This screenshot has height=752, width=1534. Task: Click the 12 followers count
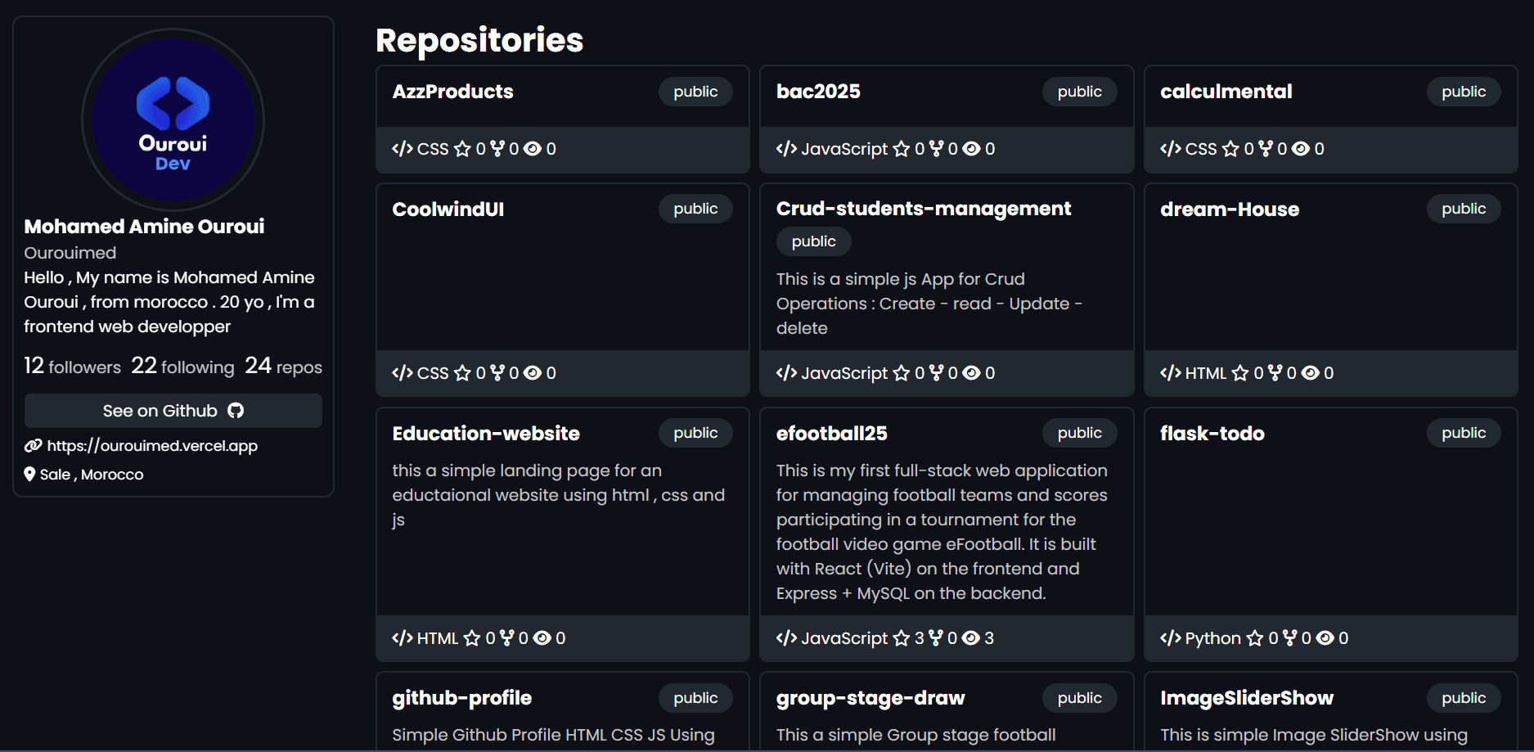72,366
